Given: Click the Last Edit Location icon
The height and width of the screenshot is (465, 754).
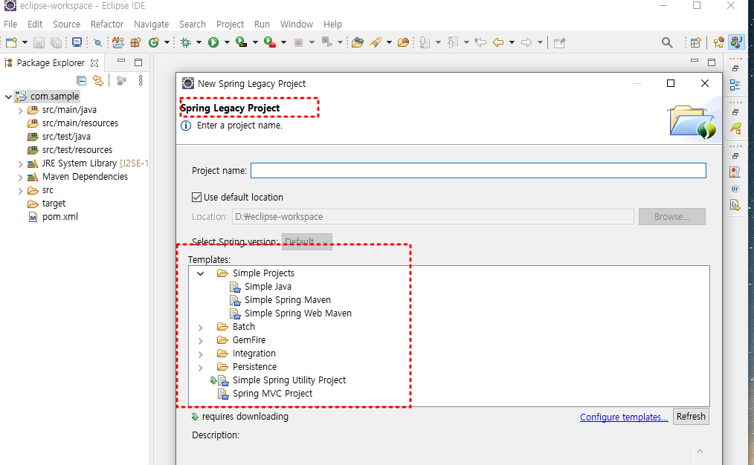Looking at the screenshot, I should pyautogui.click(x=480, y=43).
